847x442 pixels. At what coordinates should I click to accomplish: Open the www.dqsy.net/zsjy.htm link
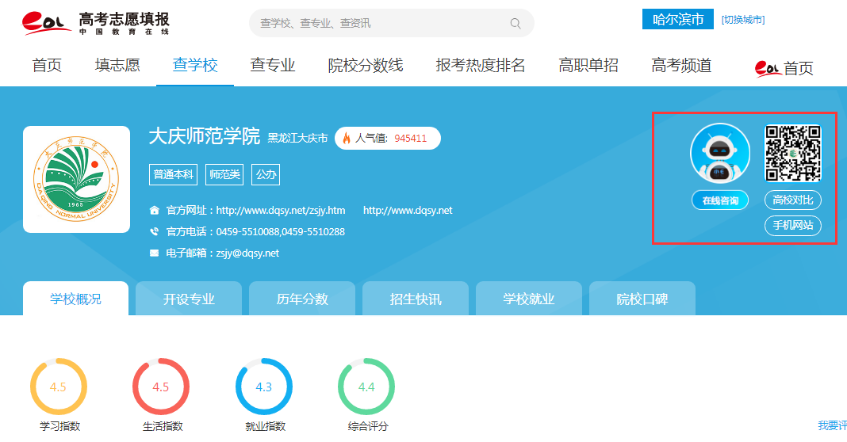[x=281, y=211]
